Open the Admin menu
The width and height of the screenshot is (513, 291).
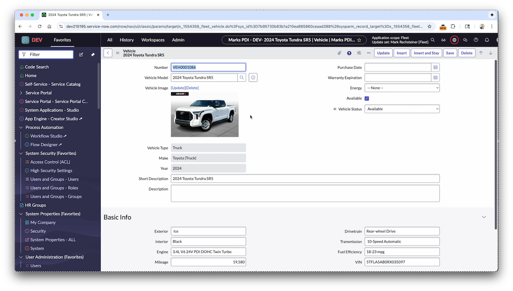(178, 40)
